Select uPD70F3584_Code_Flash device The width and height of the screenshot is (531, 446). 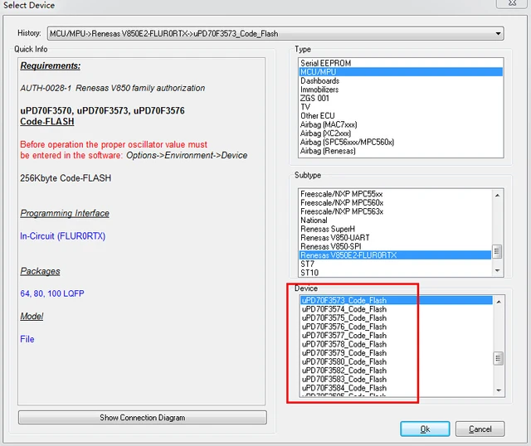[397, 388]
